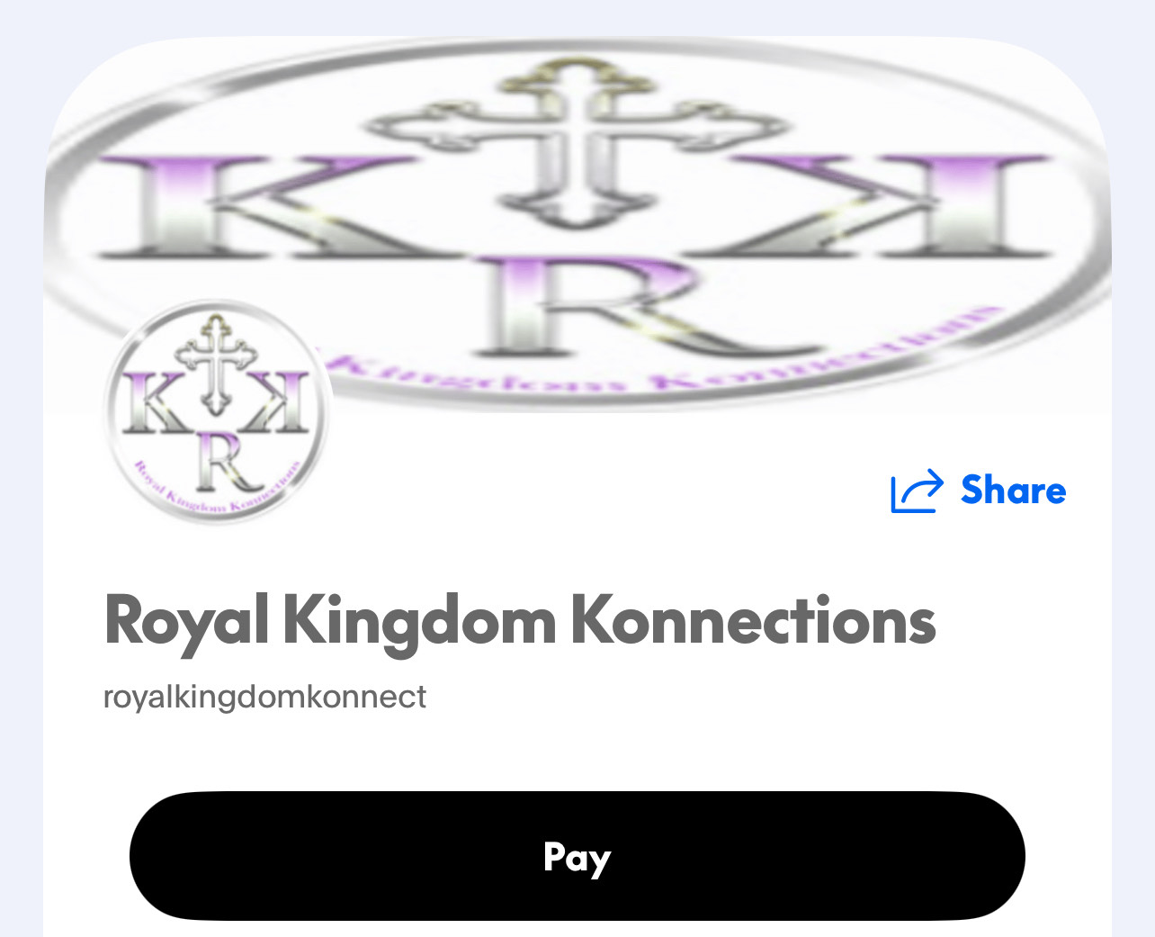Image resolution: width=1155 pixels, height=937 pixels.
Task: Click the word Konnections in the title
Action: click(x=754, y=621)
